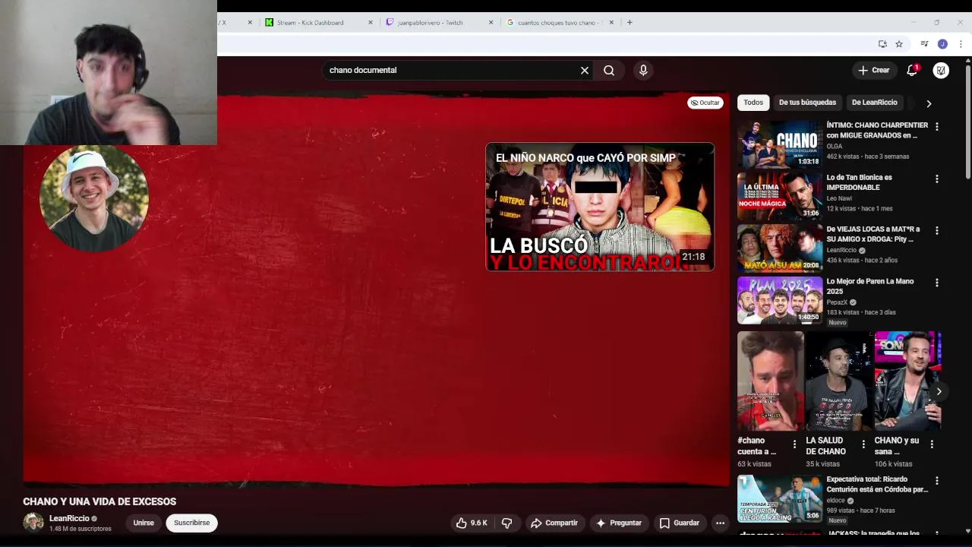
Task: Open options for 'Lo Mejor de Paren La Mano' video
Action: pos(936,283)
